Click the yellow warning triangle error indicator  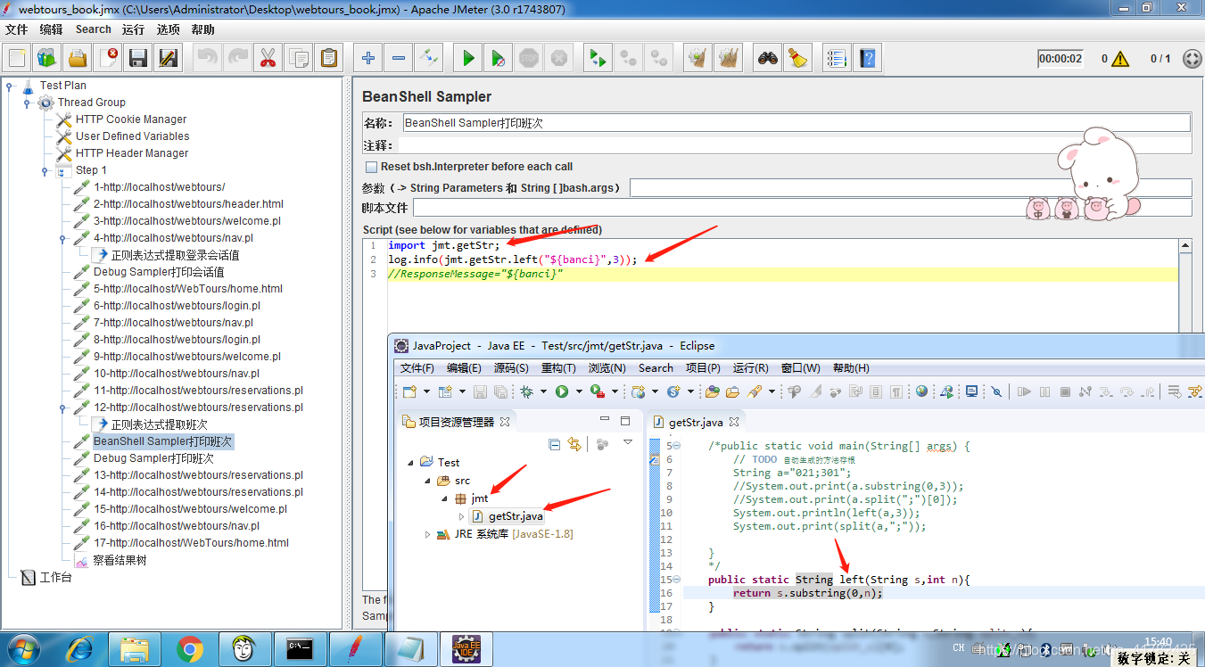pos(1120,59)
